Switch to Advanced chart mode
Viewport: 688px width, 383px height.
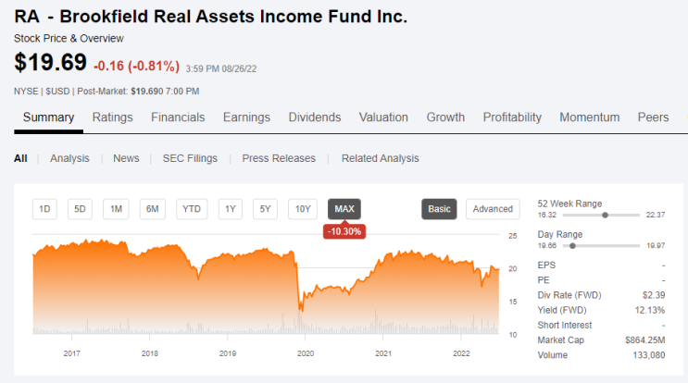point(493,209)
